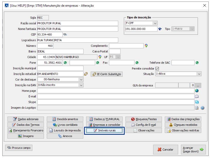The height and width of the screenshot is (158, 210).
Task: Open the Inscrição na EAN dropdown
Action: pyautogui.click(x=81, y=85)
